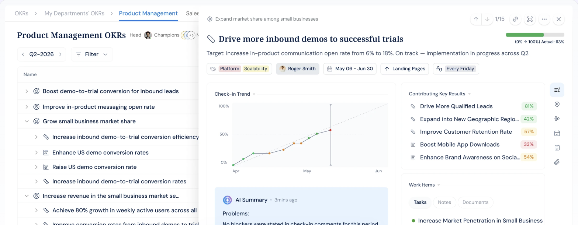Image resolution: width=578 pixels, height=225 pixels.
Task: Click the AI Summary icon
Action: tap(228, 200)
